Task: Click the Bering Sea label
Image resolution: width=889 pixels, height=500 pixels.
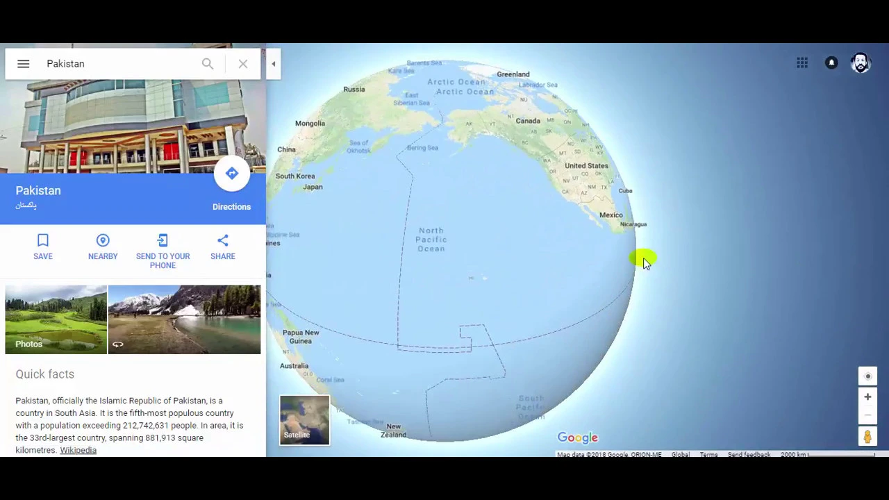Action: (422, 148)
